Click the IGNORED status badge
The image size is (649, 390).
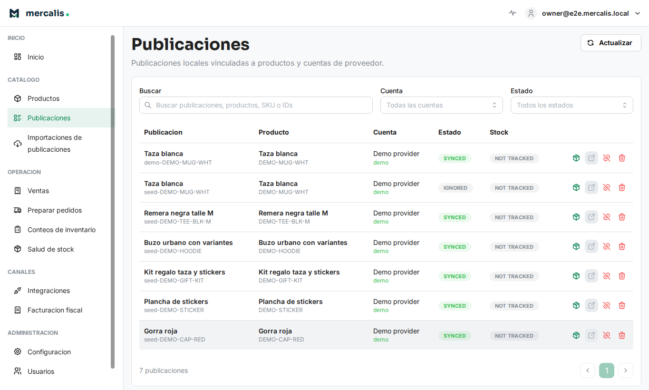[455, 188]
